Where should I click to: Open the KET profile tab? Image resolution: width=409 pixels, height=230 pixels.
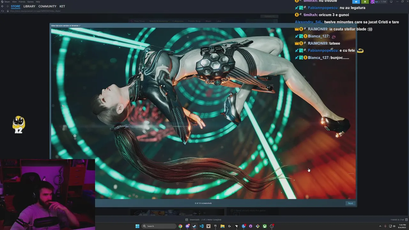[62, 6]
